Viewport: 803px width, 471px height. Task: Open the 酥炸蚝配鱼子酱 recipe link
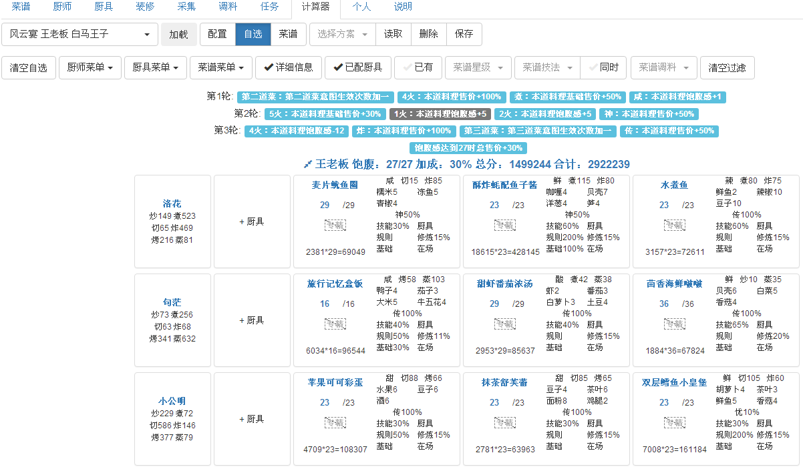(504, 185)
